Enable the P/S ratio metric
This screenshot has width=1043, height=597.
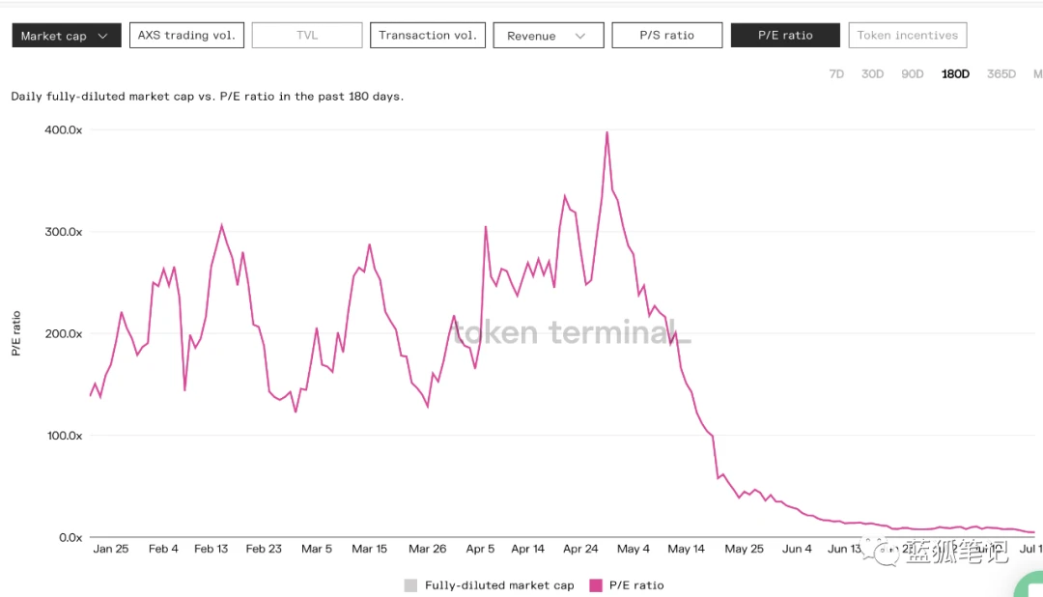point(666,36)
